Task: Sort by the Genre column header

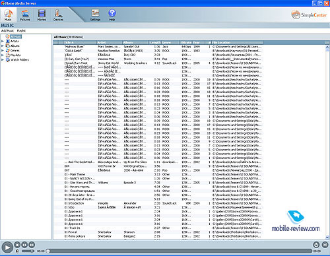Action: 171,42
